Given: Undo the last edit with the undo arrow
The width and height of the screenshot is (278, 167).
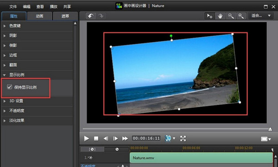Looking at the screenshot, I should click(91, 16).
